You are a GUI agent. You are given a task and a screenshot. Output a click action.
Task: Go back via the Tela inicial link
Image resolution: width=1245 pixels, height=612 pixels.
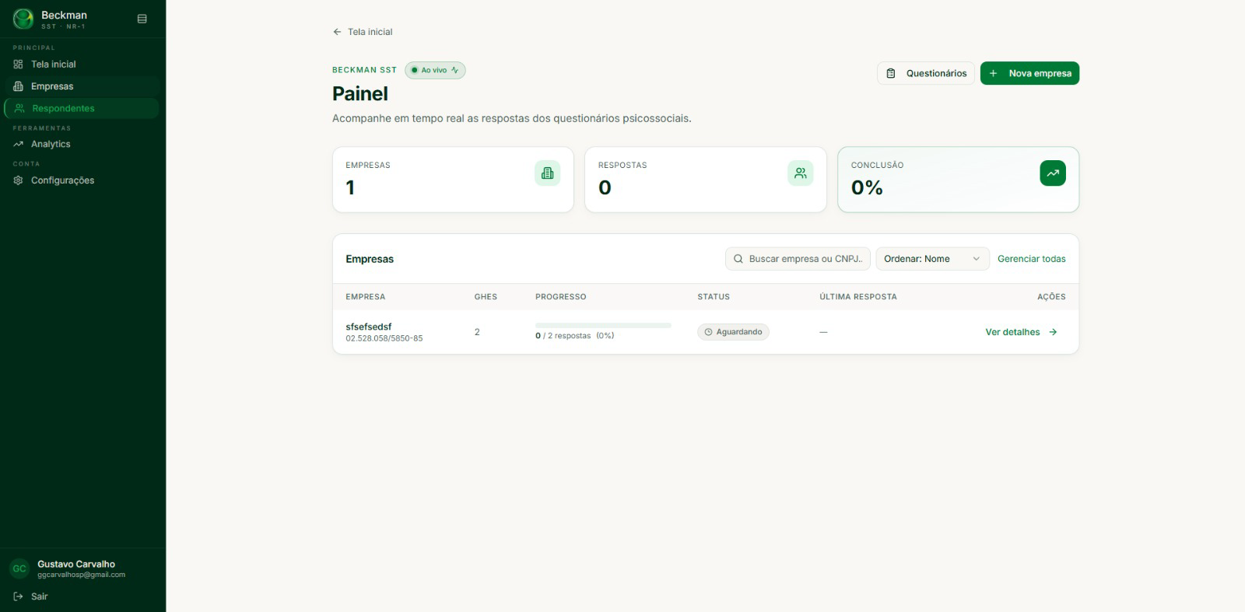click(x=363, y=32)
